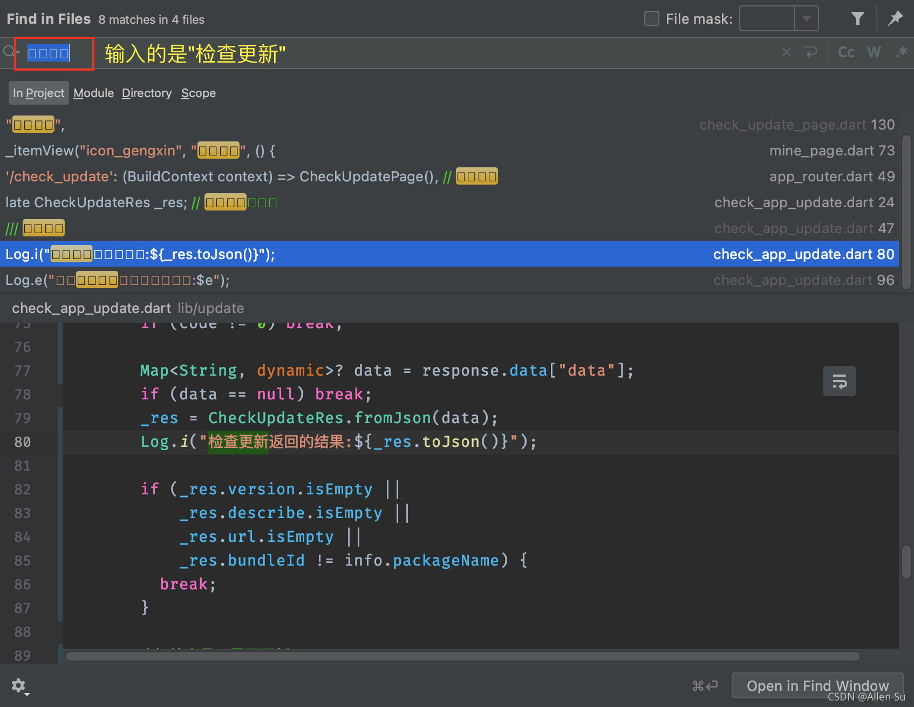
Task: Enable the File mask checkbox
Action: (652, 19)
